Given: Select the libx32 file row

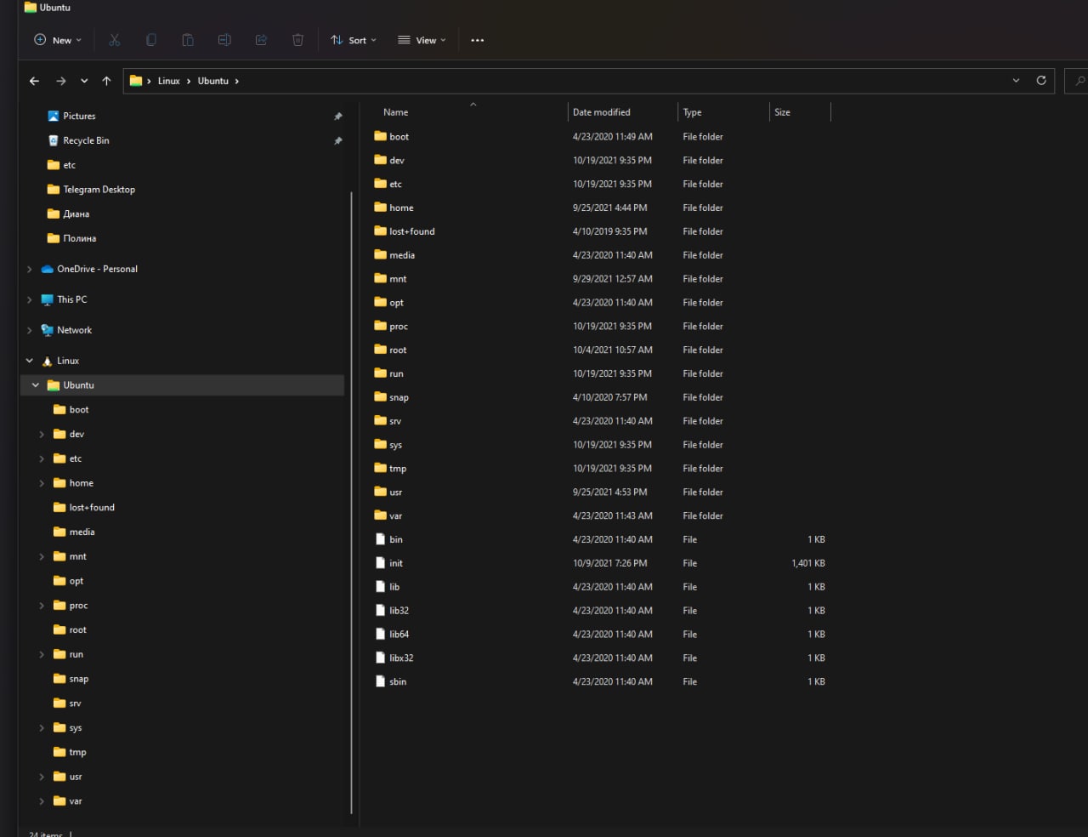Looking at the screenshot, I should click(x=599, y=658).
